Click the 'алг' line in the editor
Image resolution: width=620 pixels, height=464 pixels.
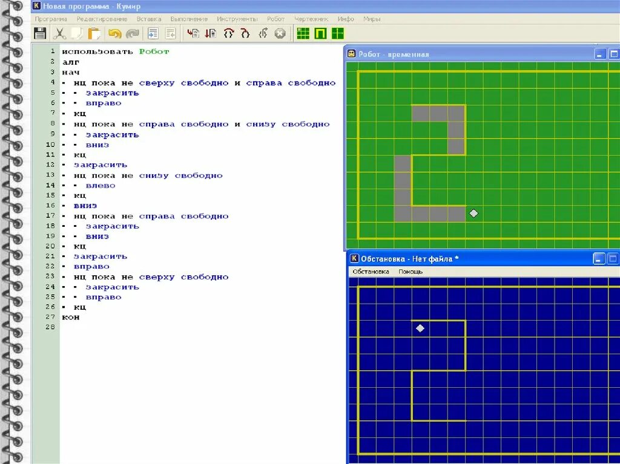coord(71,62)
